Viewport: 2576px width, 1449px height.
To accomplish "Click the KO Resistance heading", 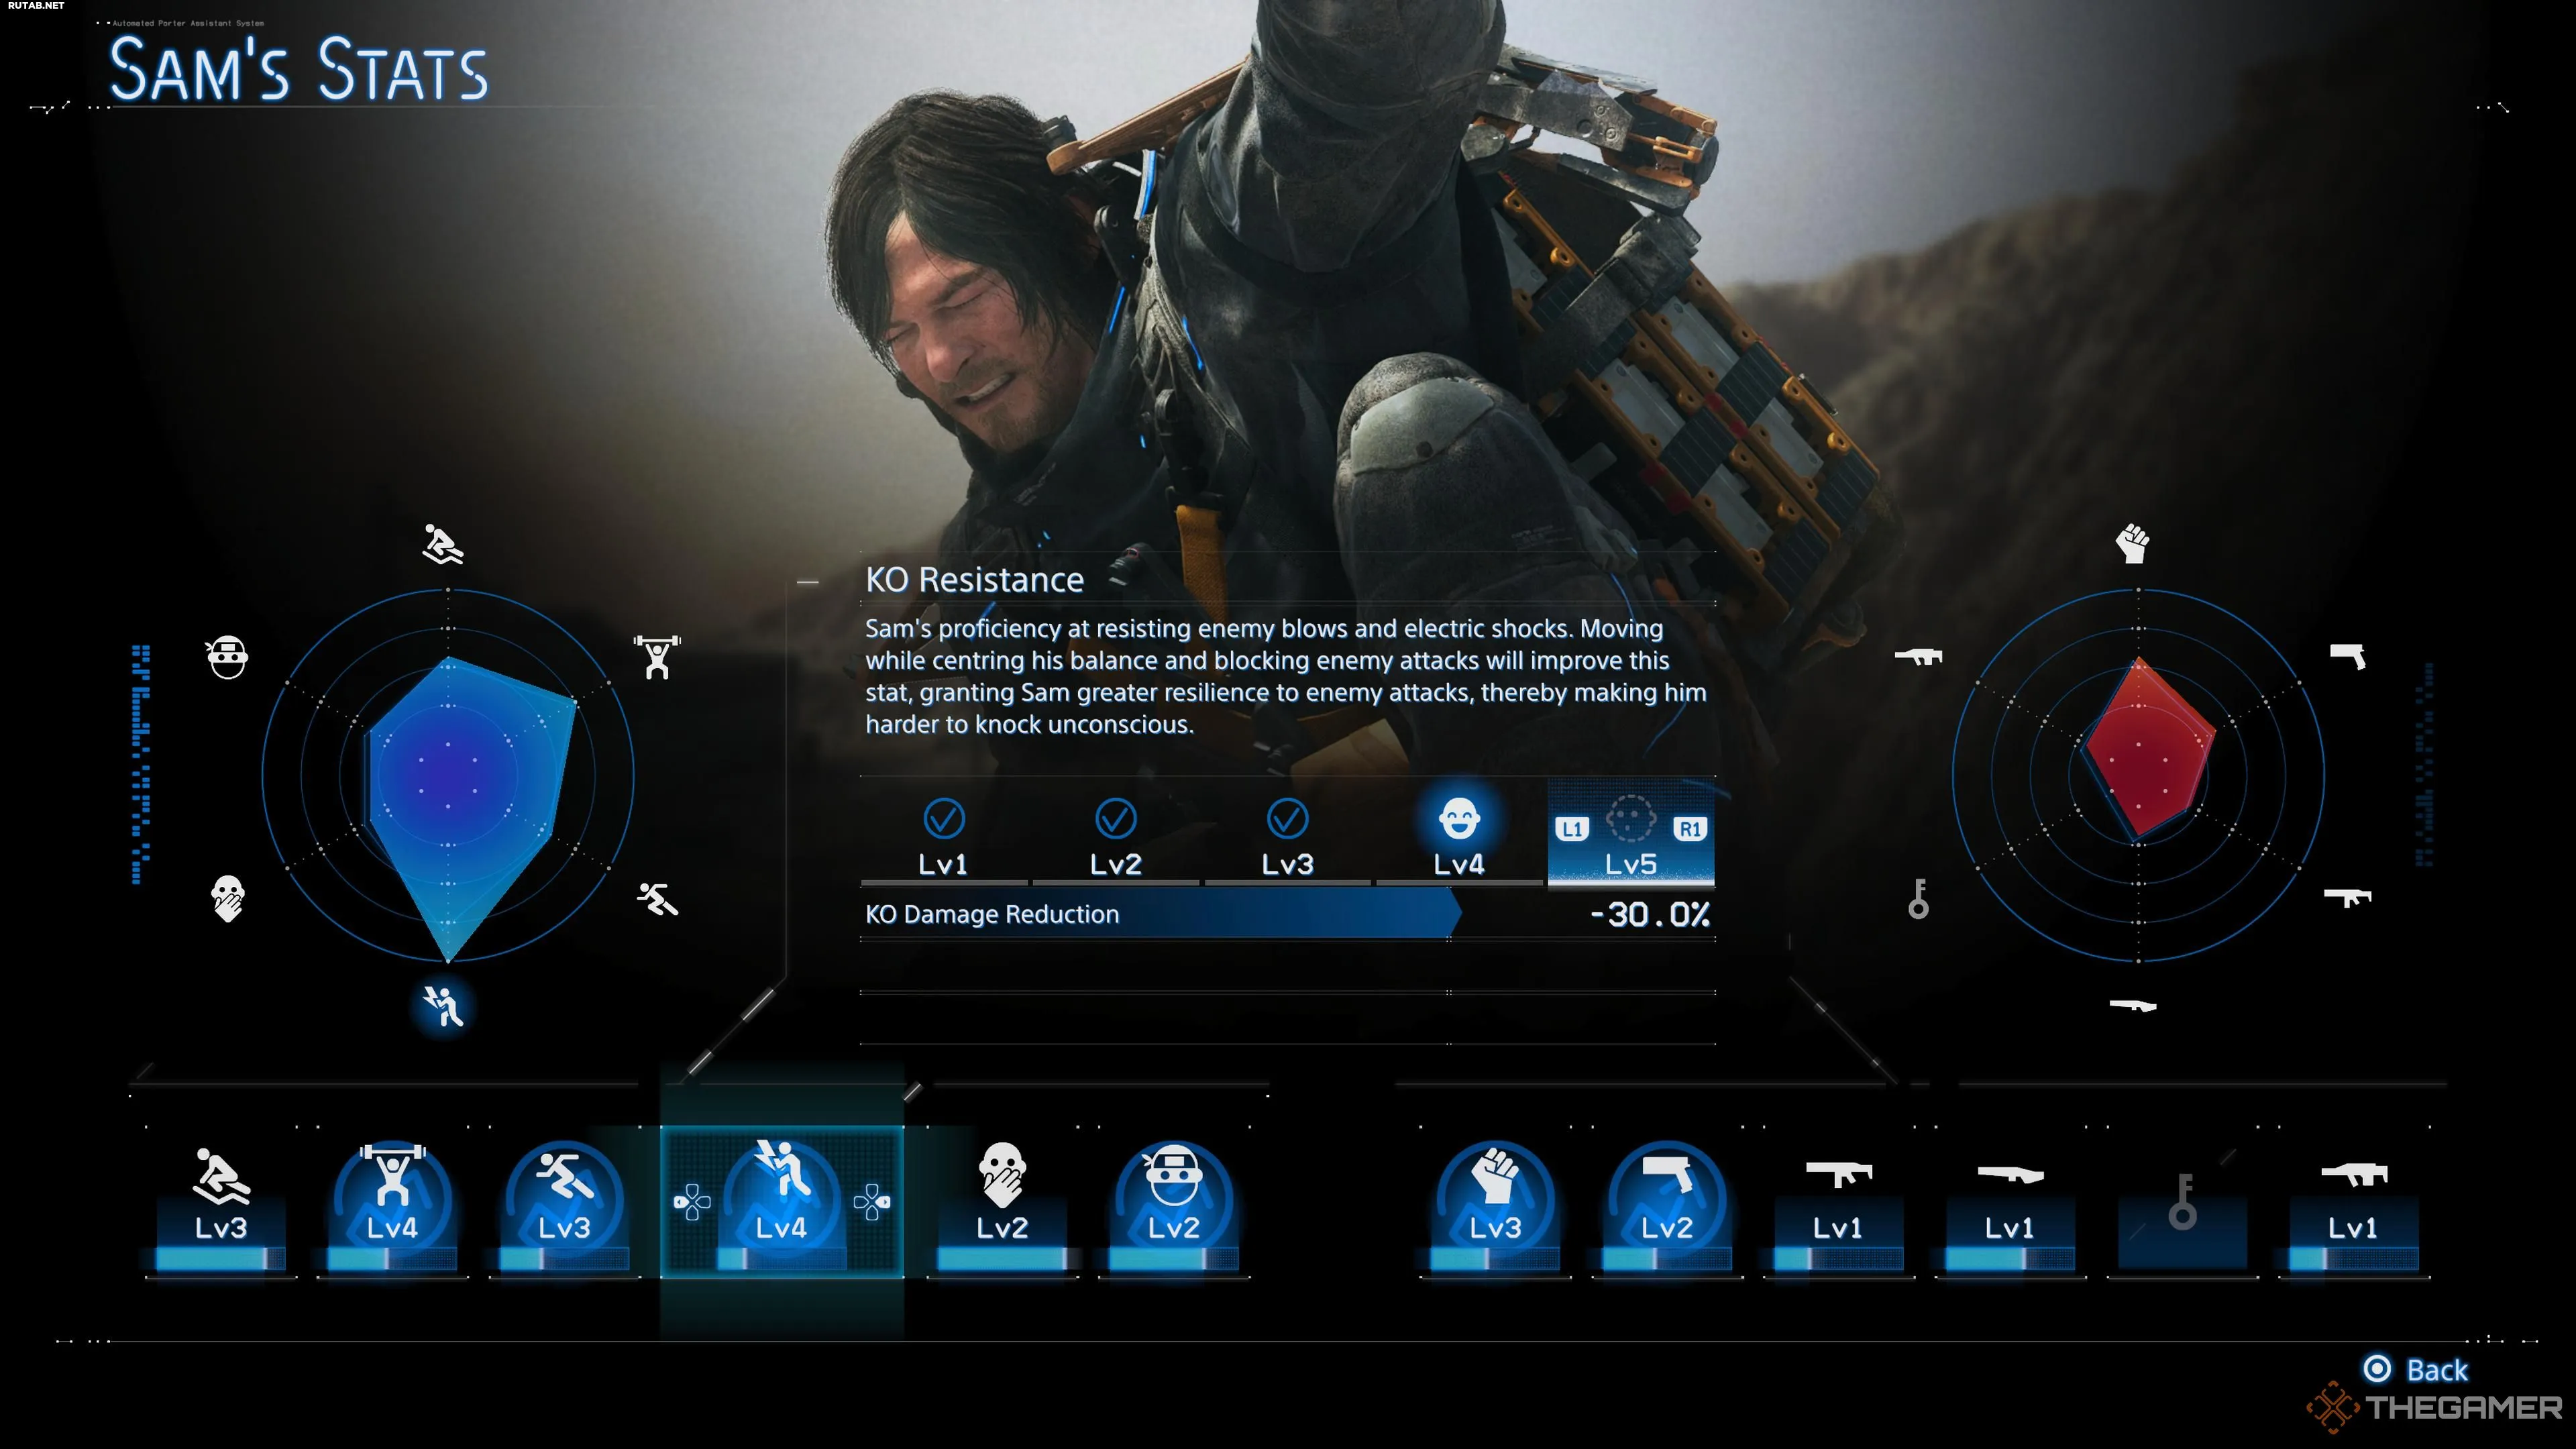I will (974, 580).
